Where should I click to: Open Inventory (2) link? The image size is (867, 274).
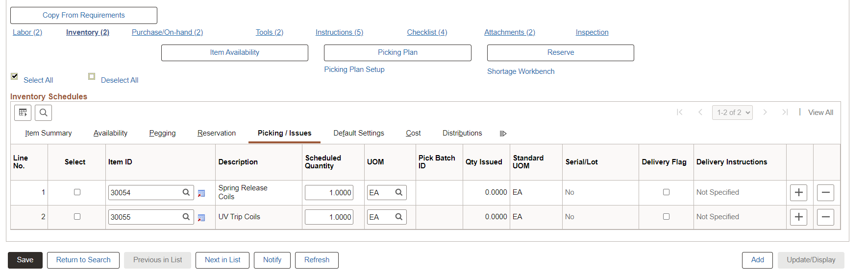click(x=88, y=32)
